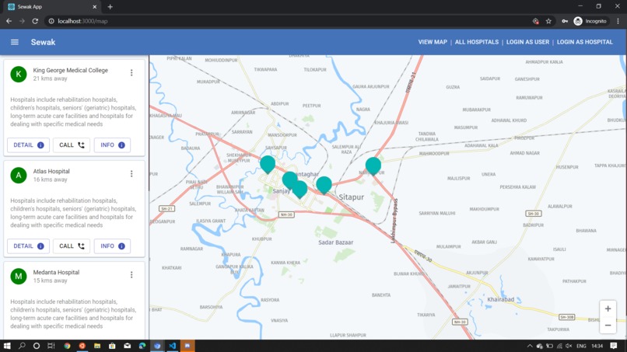Click the green A avatar for Atlas Hospital
Screen dimensions: 627x352
19,176
